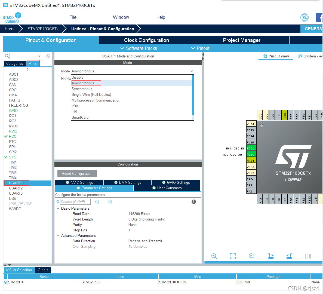Click the parameter search magnifier icon
This screenshot has width=323, height=294.
click(58, 202)
